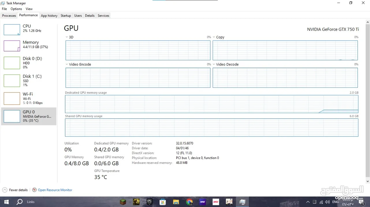This screenshot has width=370, height=207.
Task: Switch to the Startup tab
Action: [66, 16]
